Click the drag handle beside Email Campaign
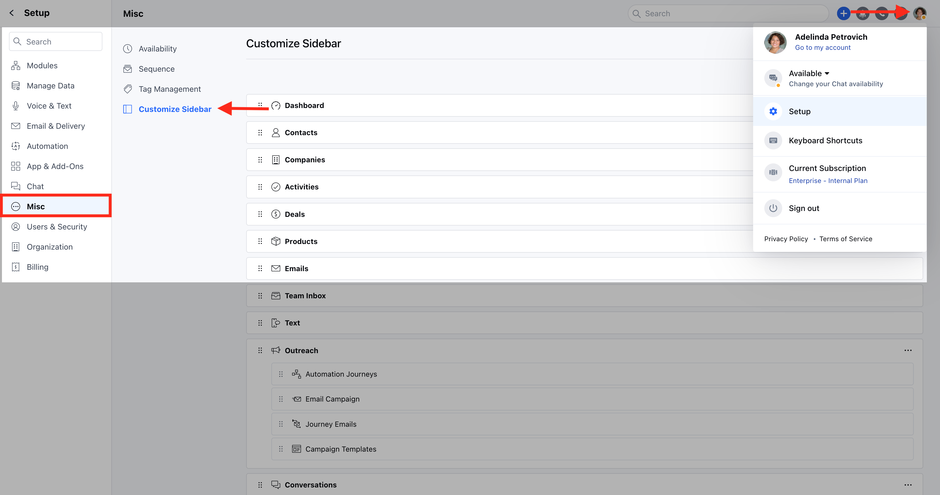 click(281, 399)
